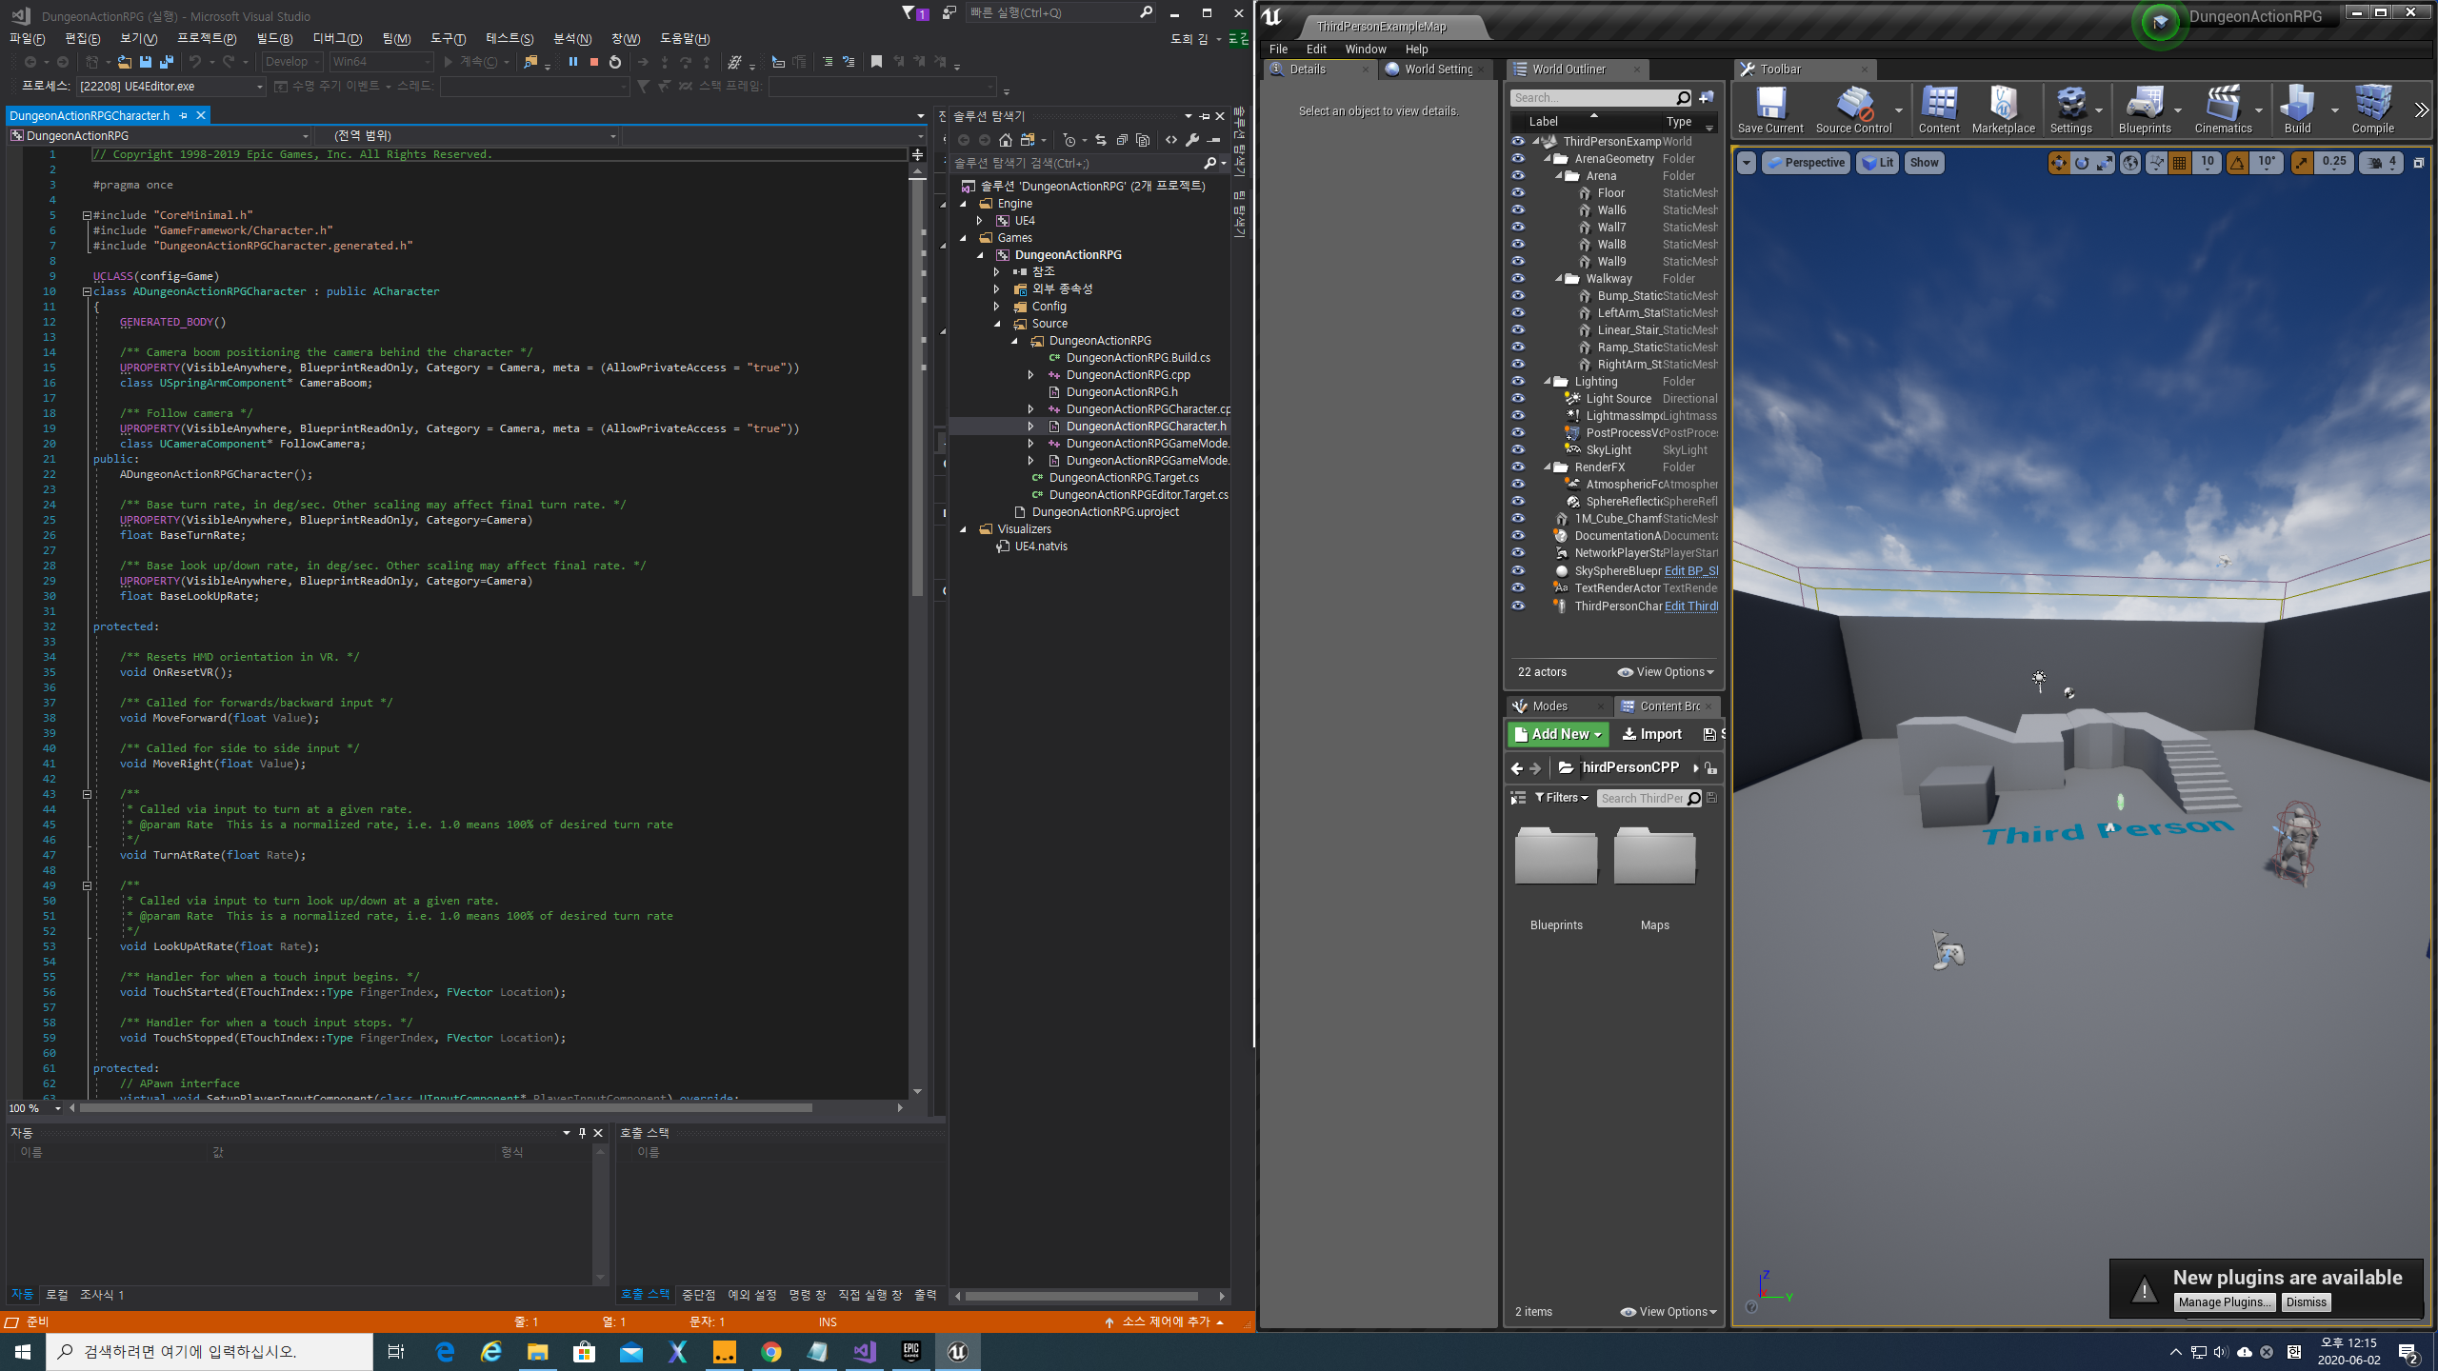Viewport: 2438px width, 1371px height.
Task: Toggle visibility of the Wall9 actor
Action: pos(1518,262)
